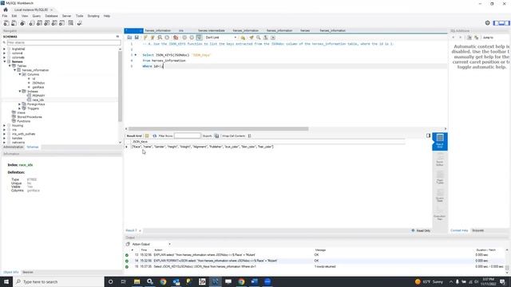Screen dimensions: 511x287
Task: Click horizontal scrollbar of SQL editor
Action: point(218,129)
